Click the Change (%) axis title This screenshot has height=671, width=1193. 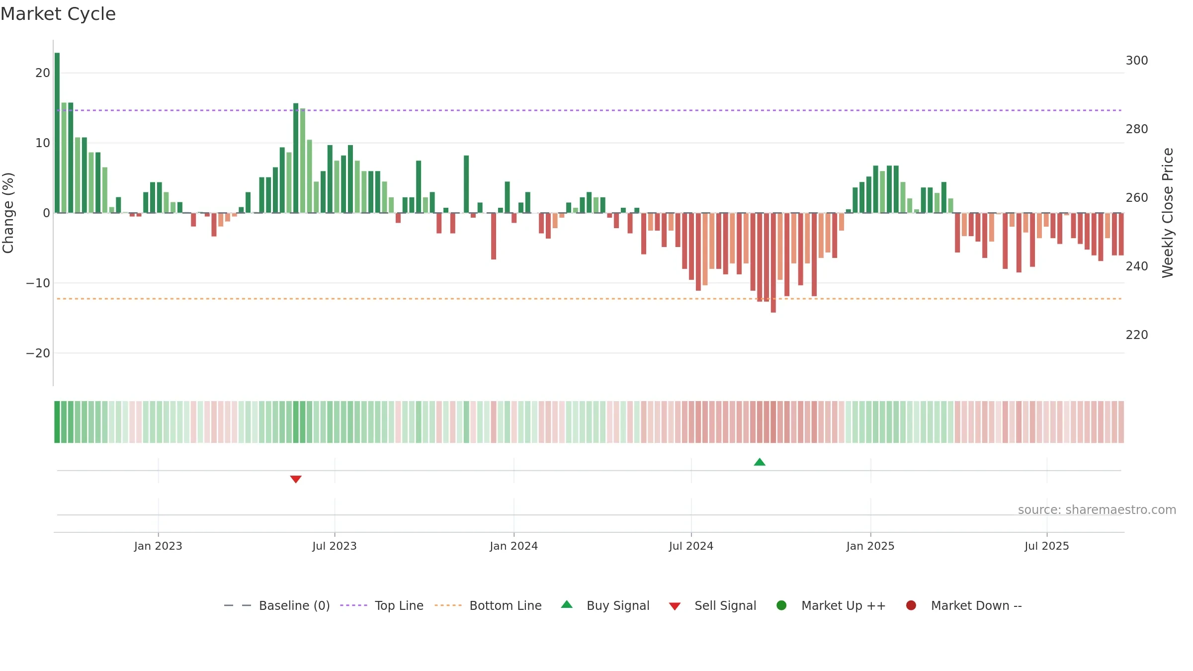tap(8, 213)
